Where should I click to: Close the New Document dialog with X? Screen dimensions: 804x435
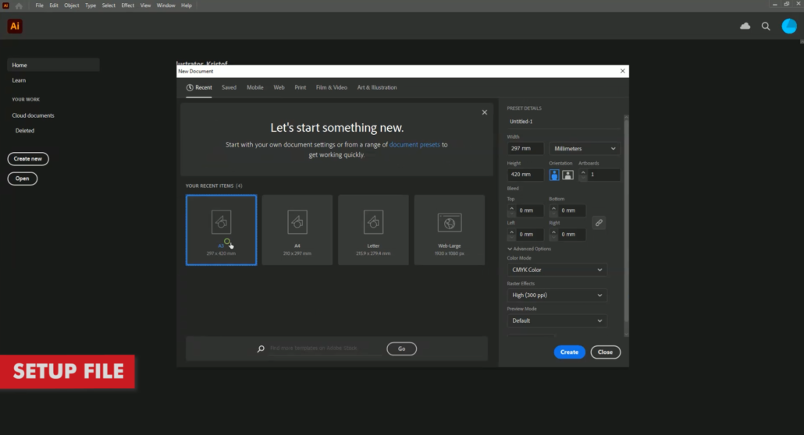pos(622,71)
